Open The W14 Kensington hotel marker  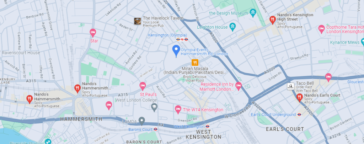(178, 110)
